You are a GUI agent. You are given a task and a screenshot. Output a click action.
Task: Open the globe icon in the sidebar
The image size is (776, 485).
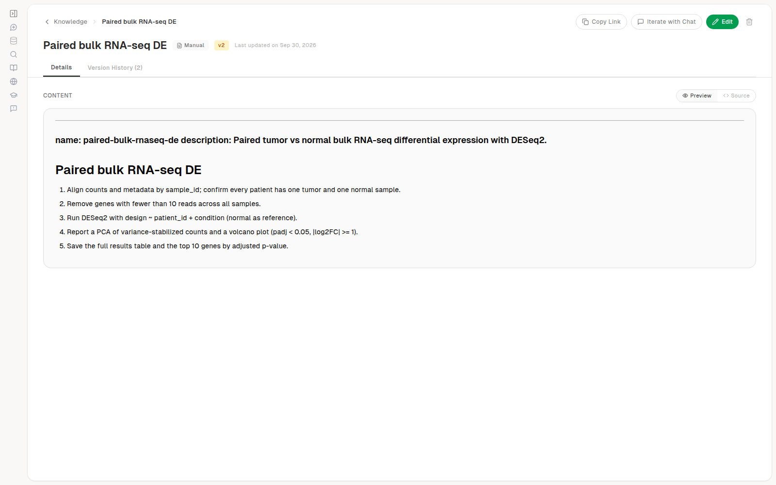click(x=14, y=81)
